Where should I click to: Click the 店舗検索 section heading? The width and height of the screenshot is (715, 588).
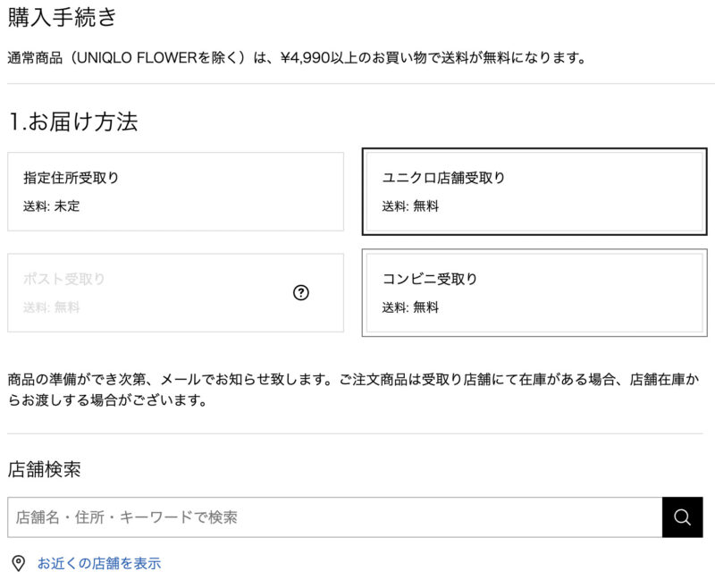(x=44, y=469)
